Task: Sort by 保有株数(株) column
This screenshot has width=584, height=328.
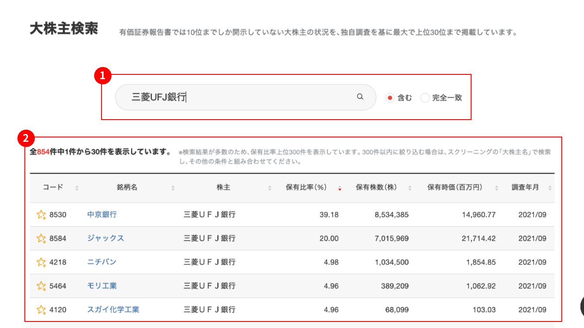Action: point(410,188)
